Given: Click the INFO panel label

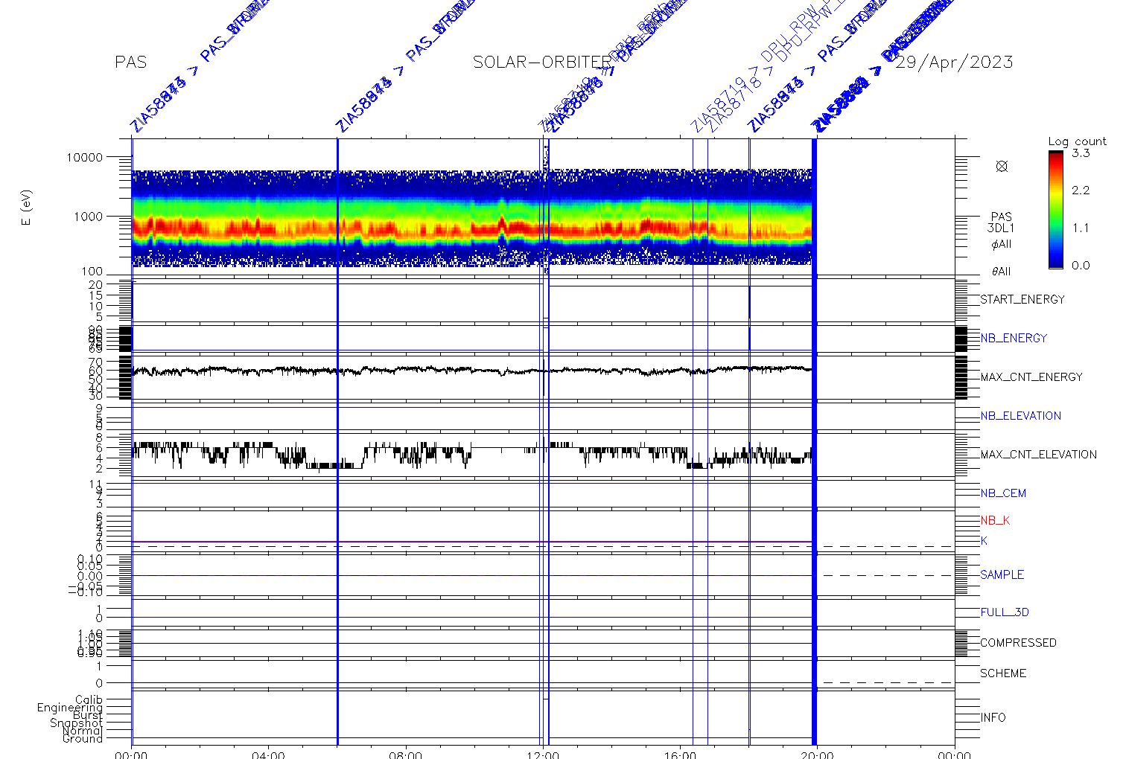Looking at the screenshot, I should click(x=993, y=717).
